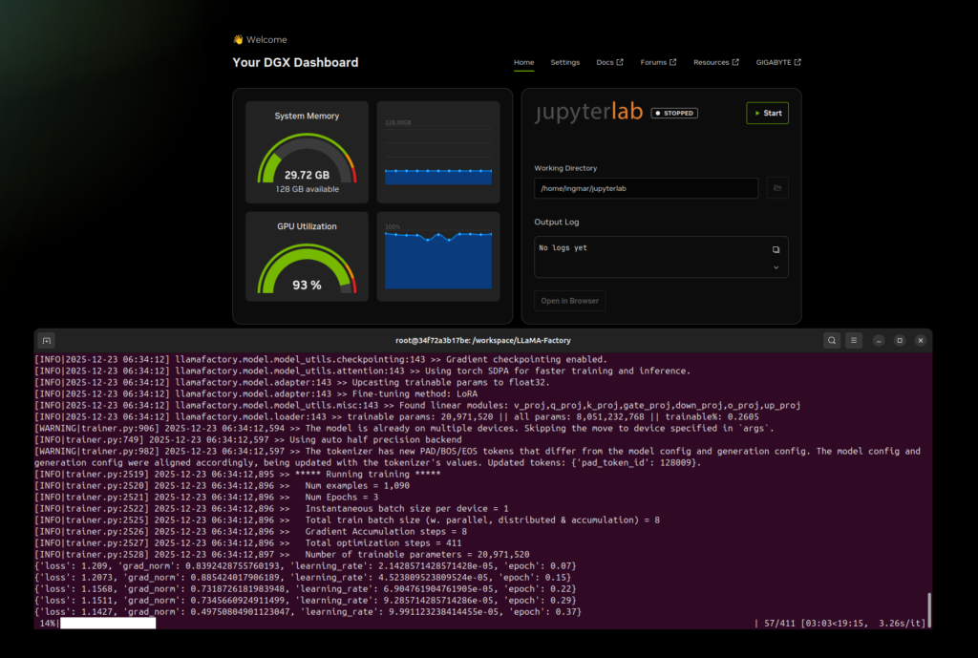The width and height of the screenshot is (978, 658).
Task: Open a new terminal tab via titlebar icon
Action: (47, 340)
